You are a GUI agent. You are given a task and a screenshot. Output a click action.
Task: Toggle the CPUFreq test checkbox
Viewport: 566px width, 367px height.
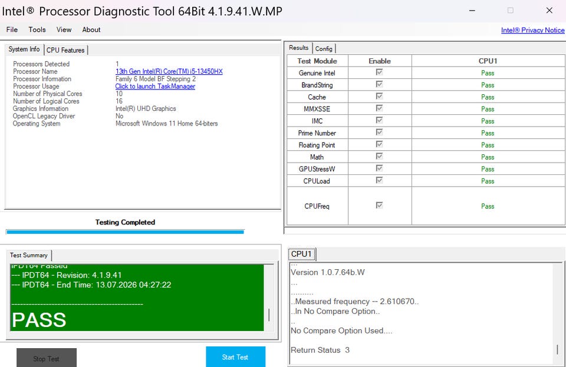coord(379,205)
